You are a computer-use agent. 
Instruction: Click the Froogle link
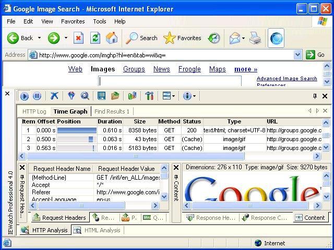(x=189, y=69)
